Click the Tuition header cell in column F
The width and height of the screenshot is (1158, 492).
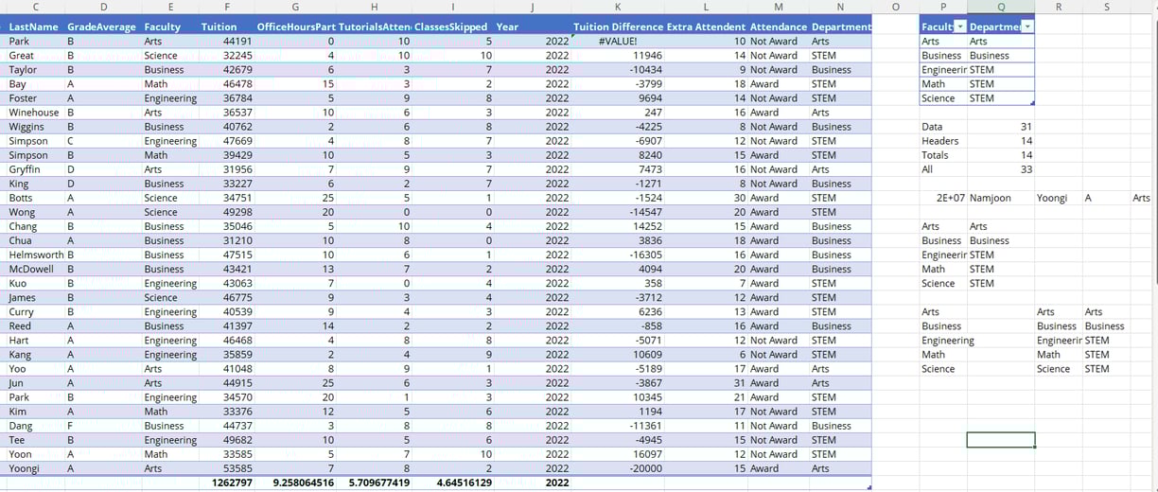tap(227, 27)
